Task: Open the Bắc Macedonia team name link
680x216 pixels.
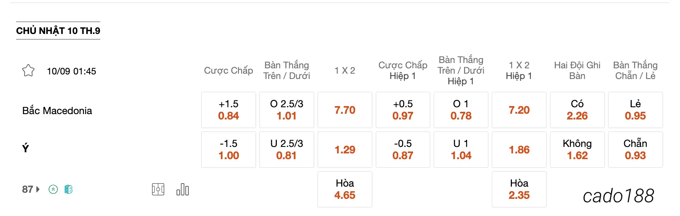Action: 57,111
